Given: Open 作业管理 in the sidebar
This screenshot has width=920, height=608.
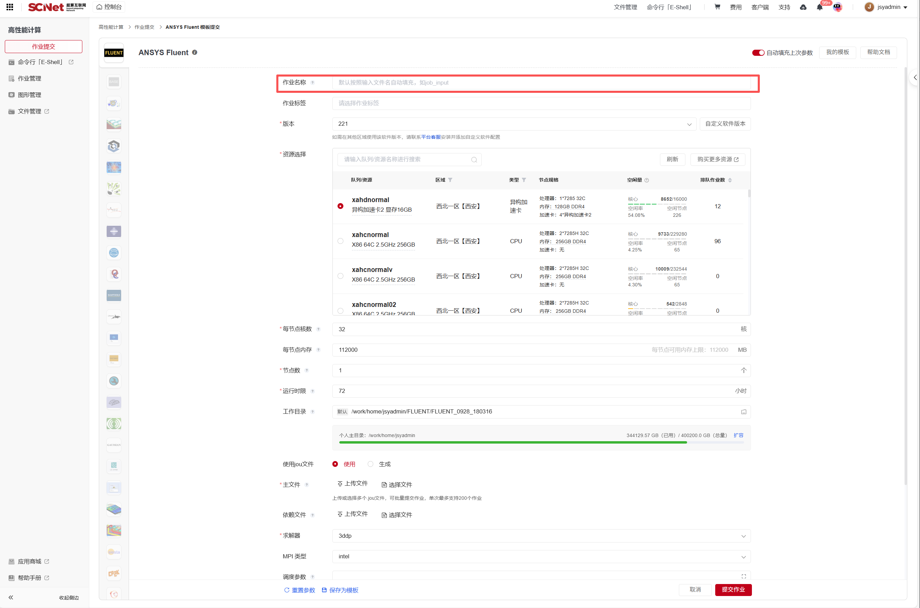Looking at the screenshot, I should point(30,79).
